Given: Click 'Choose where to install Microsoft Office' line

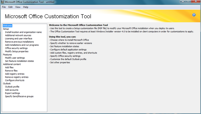Looking at the screenshot, I should [69, 40].
